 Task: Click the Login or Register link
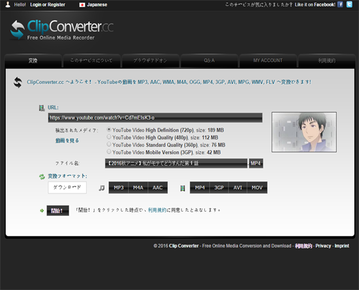48,5
